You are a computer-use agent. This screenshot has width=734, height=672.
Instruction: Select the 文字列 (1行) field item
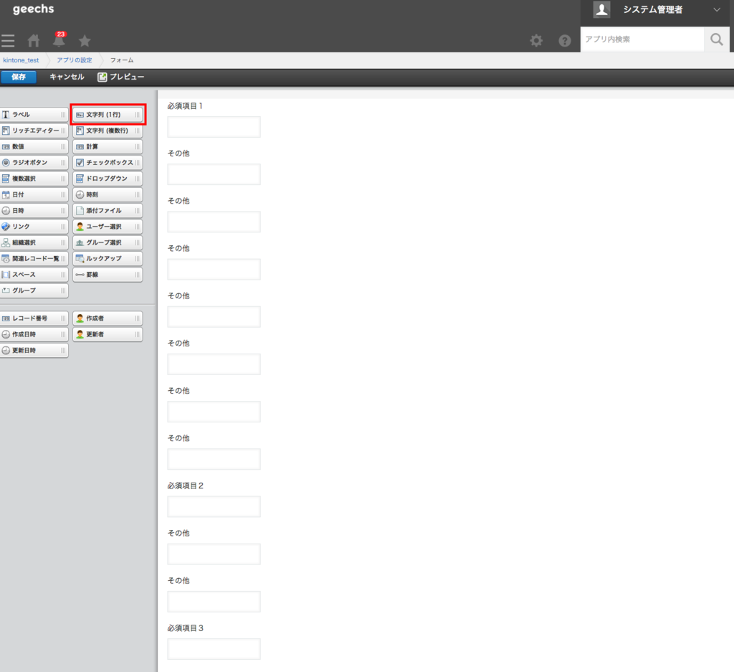[108, 115]
